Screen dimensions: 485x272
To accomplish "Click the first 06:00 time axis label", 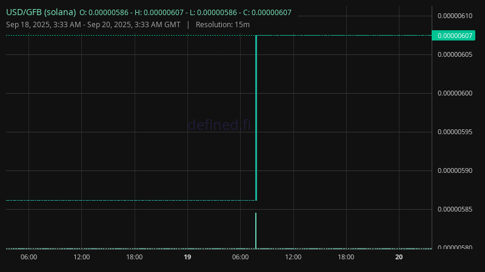I will pos(28,257).
